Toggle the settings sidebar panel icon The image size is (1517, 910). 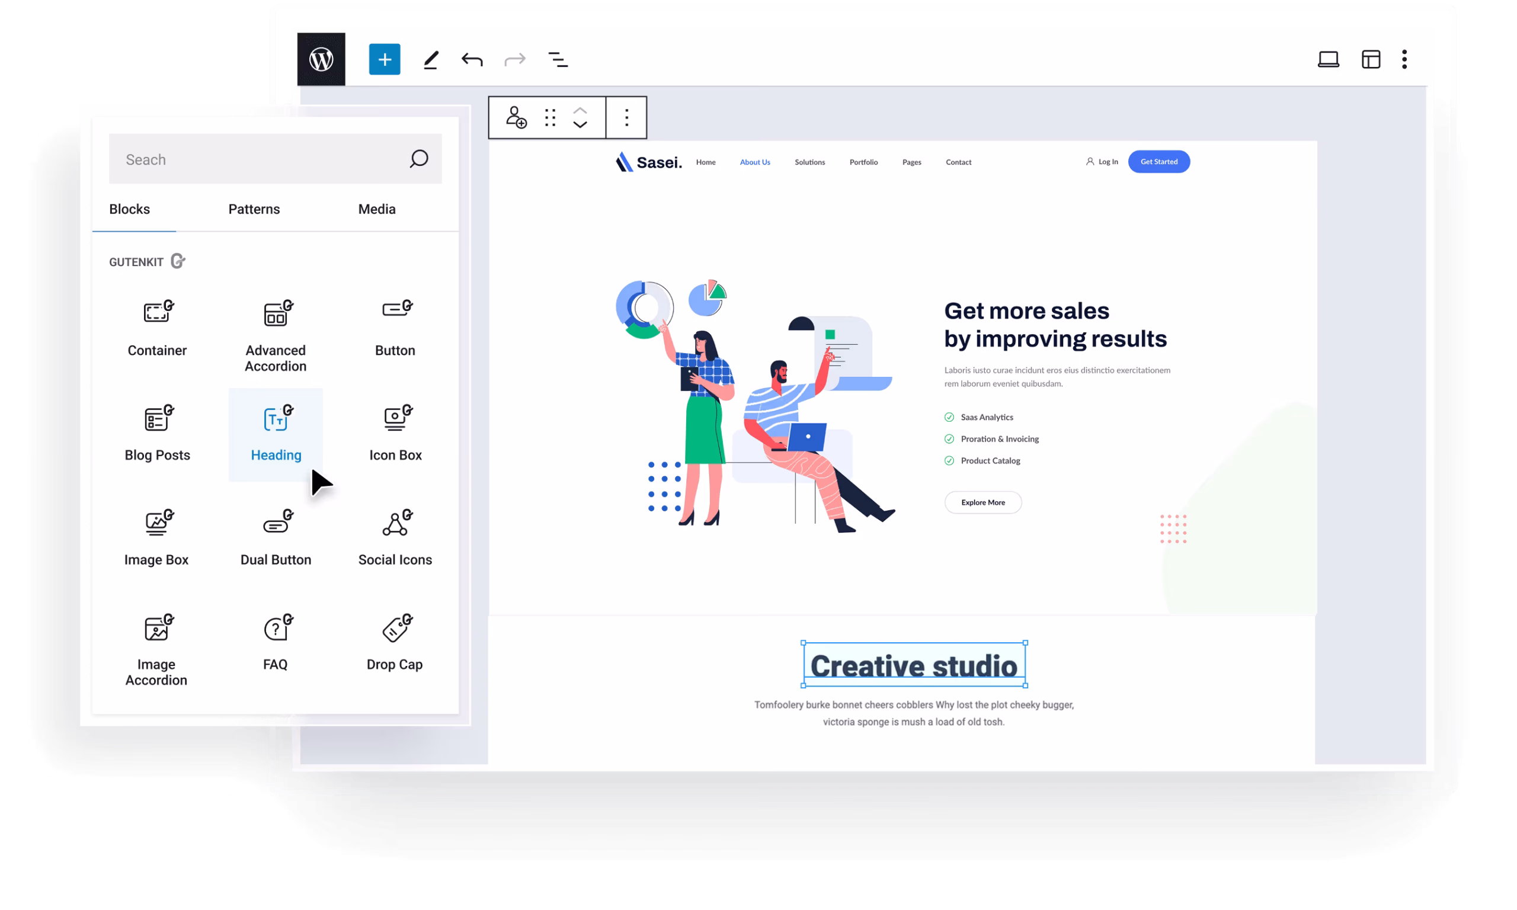(1371, 59)
